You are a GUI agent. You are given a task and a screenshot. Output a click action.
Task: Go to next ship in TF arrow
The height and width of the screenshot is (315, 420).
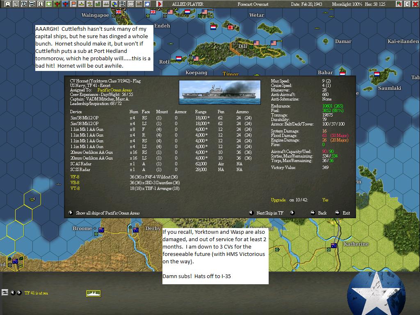pos(292,213)
